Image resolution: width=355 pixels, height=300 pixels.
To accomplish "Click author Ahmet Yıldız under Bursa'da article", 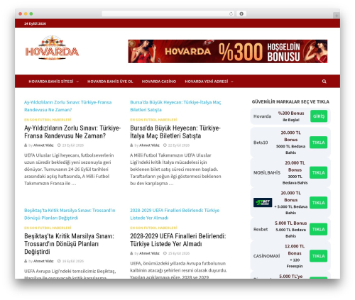I will click(x=149, y=145).
